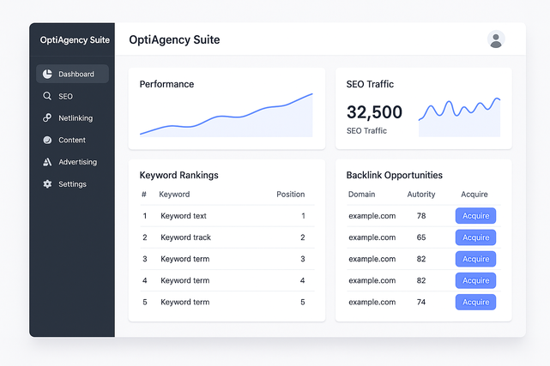Click the Keyword Rankings heading

click(x=178, y=175)
